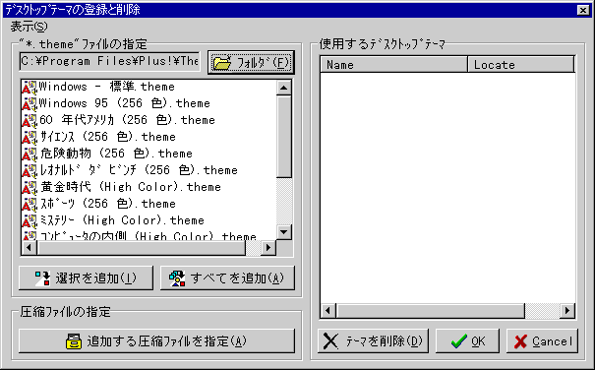This screenshot has height=370, width=595.
Task: Click the 選択を追加(I) button
Action: [86, 278]
